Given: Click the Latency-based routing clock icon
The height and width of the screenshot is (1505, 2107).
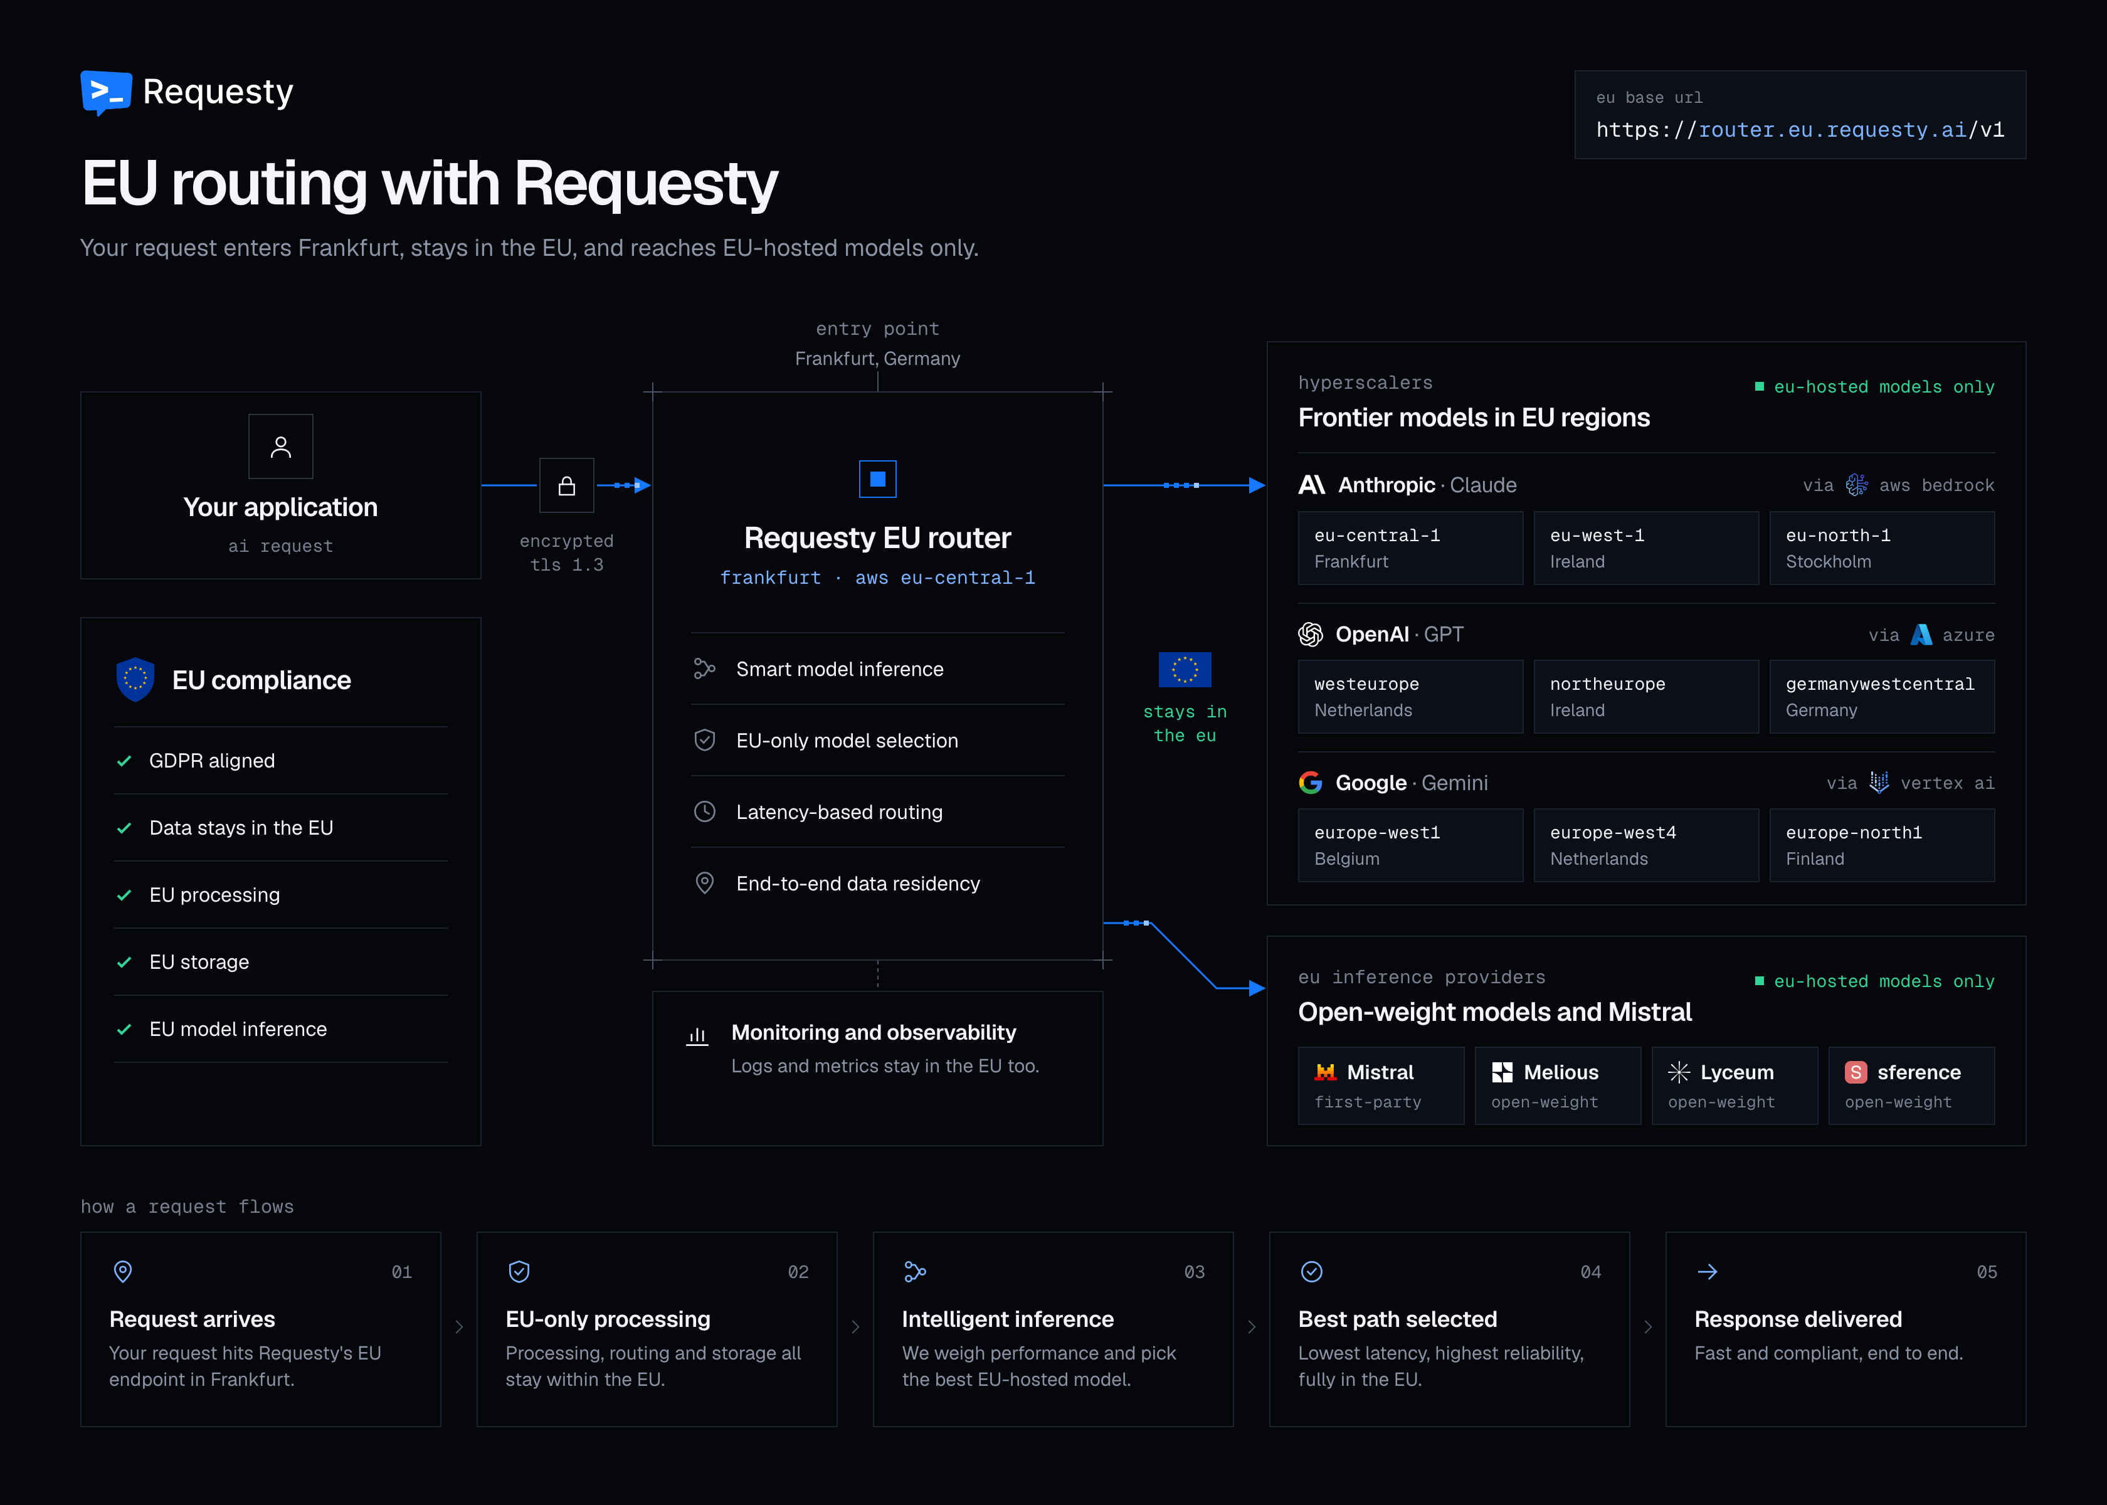Looking at the screenshot, I should point(704,811).
